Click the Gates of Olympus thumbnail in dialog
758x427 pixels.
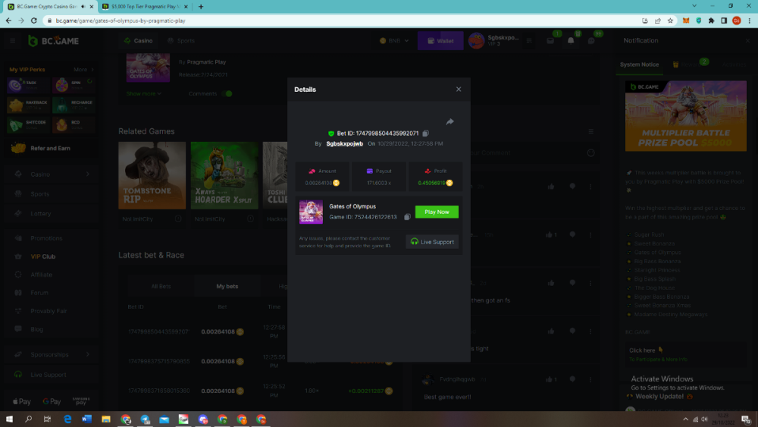point(311,212)
